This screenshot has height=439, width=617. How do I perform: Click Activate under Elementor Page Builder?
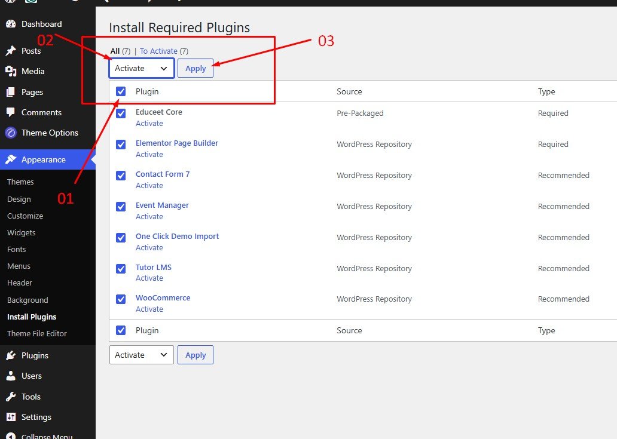tap(149, 155)
